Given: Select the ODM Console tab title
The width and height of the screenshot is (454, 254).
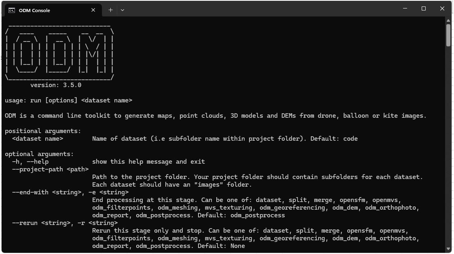Looking at the screenshot, I should [x=34, y=10].
